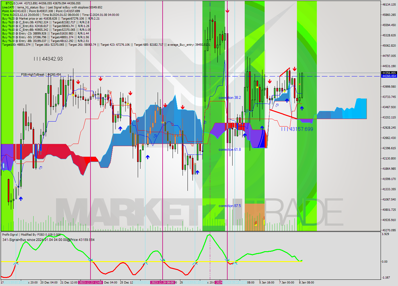Click the -1.167 indicator scale value
The width and height of the screenshot is (398, 286).
385,277
